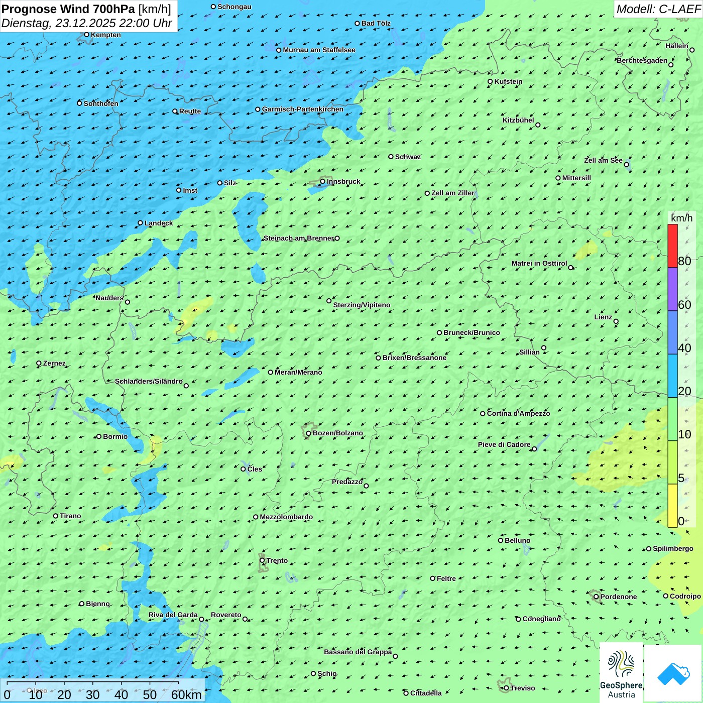Click the GeoSphere Austria logo
703x703 pixels.
[x=621, y=672]
